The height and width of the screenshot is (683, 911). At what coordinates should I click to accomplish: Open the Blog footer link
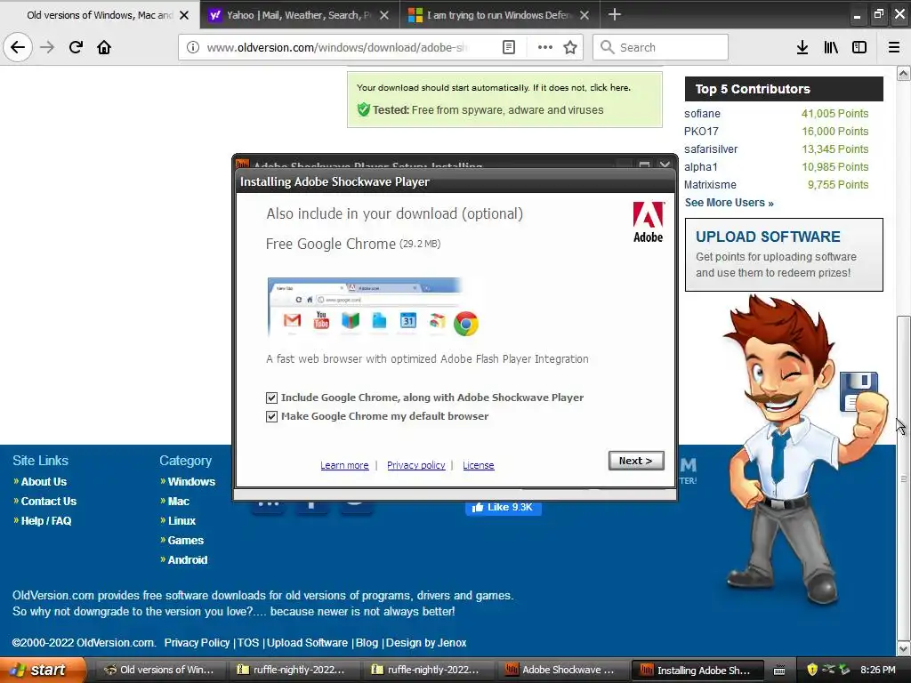coord(367,643)
